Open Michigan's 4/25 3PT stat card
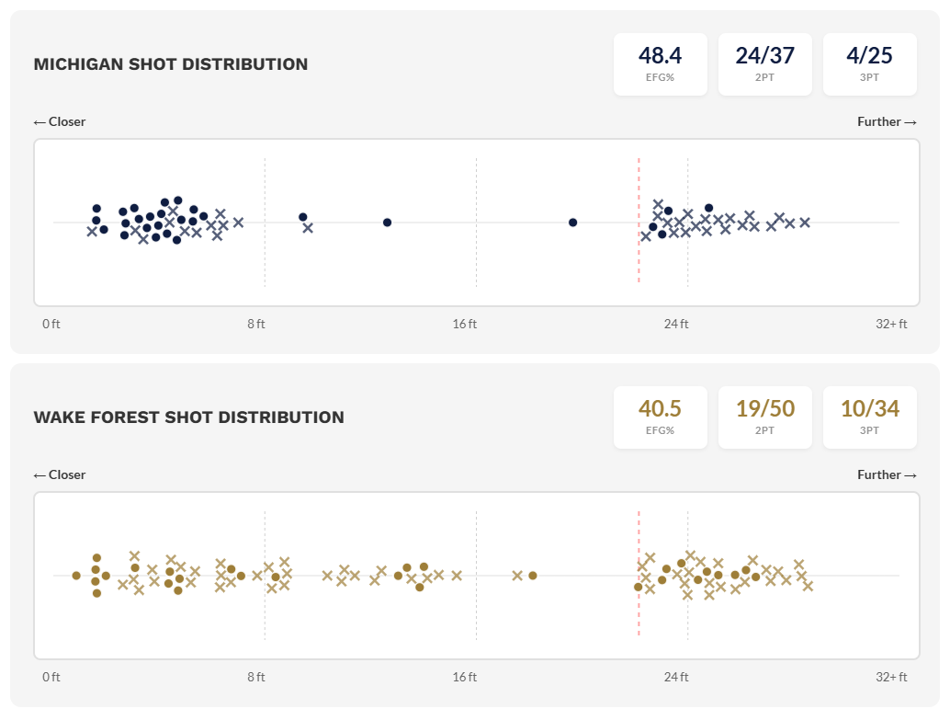This screenshot has width=950, height=720. [x=869, y=63]
